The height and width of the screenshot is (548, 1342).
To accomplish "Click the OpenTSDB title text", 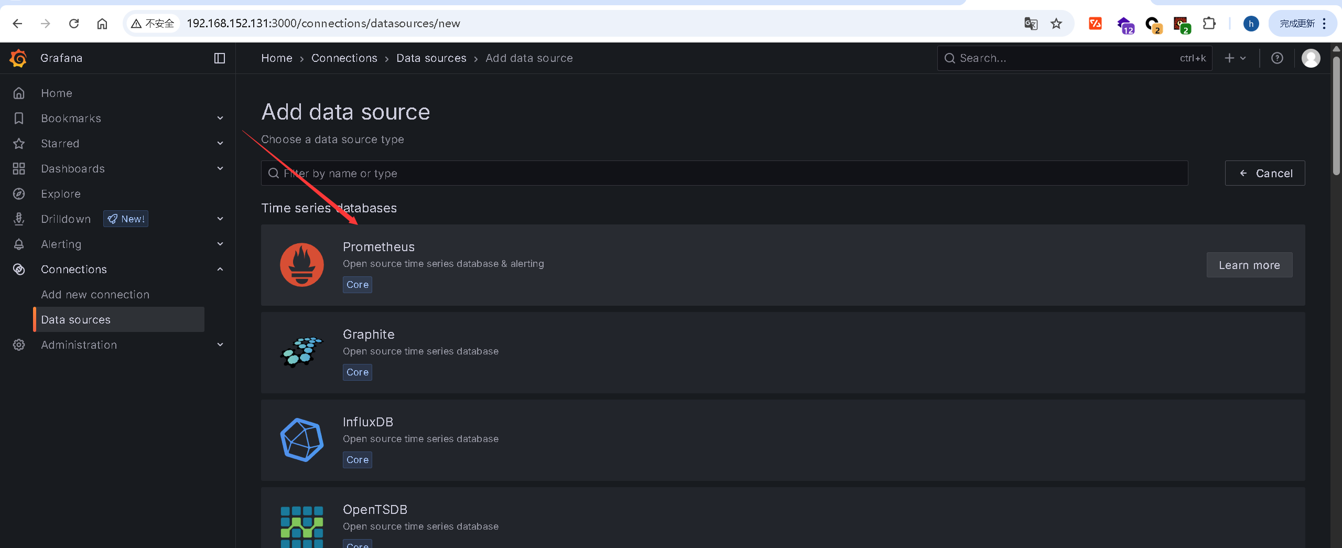I will 375,509.
